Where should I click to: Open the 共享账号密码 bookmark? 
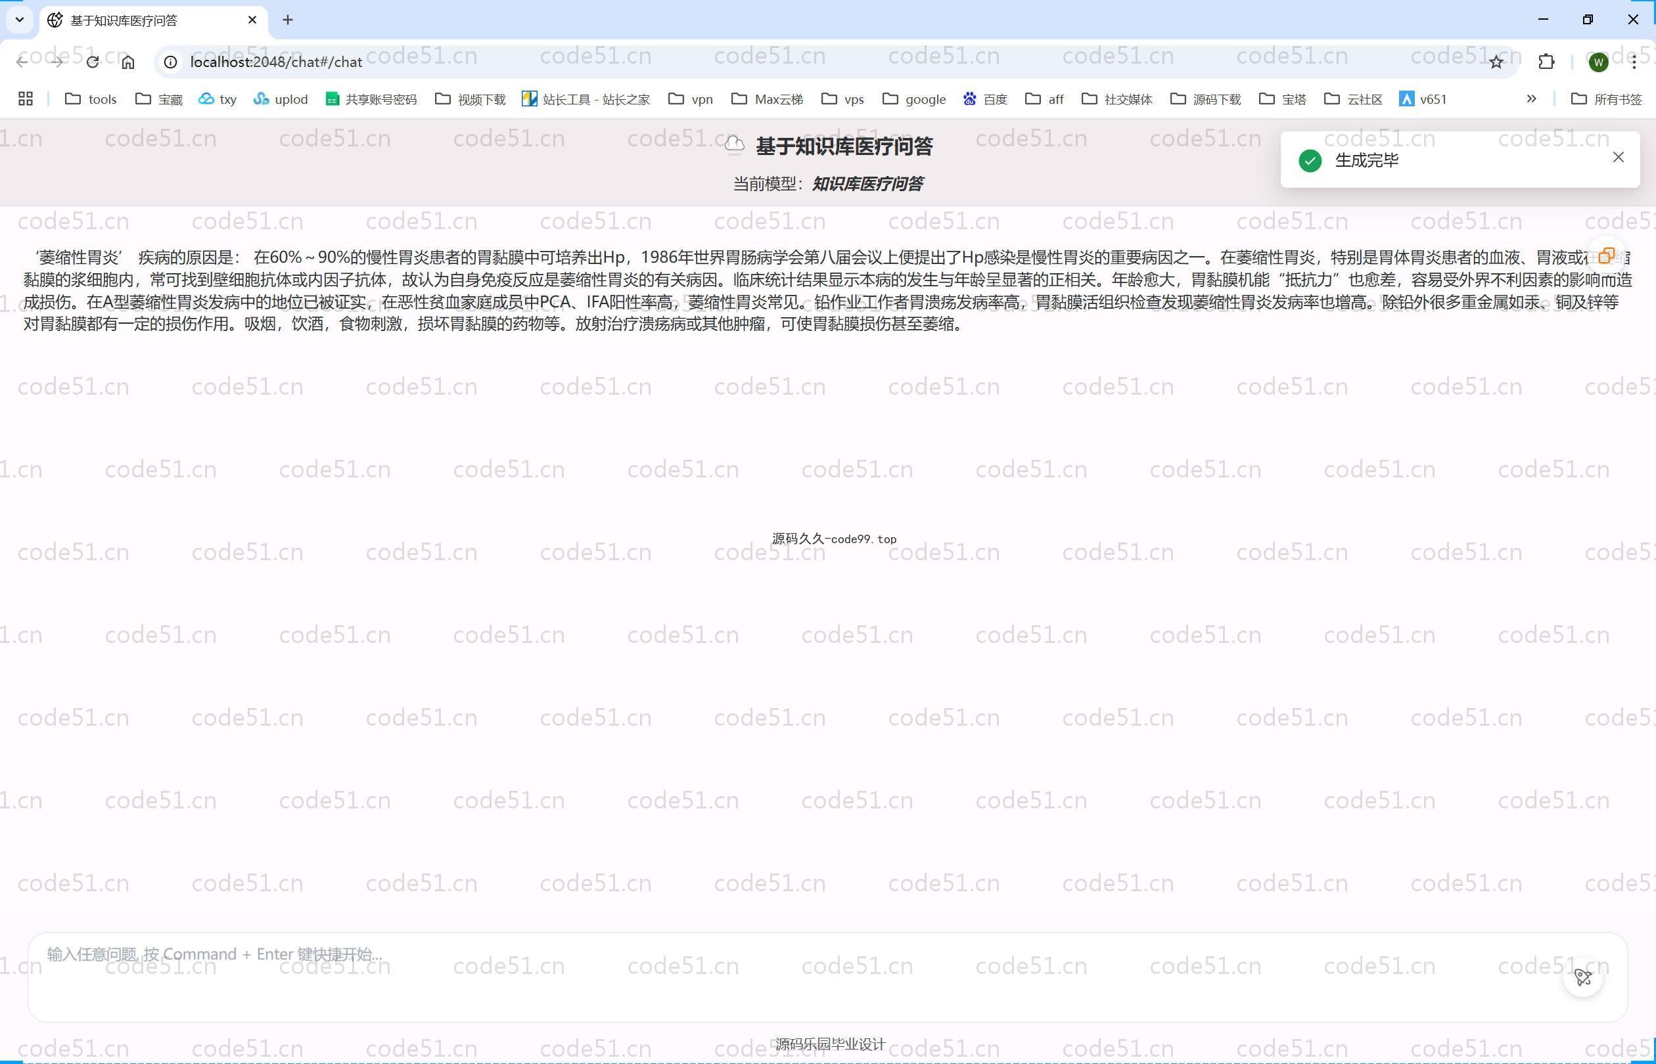click(371, 99)
